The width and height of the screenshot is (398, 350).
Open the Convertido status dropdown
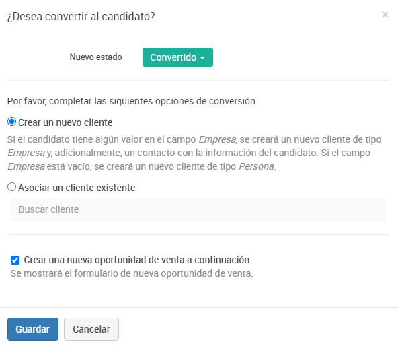coord(177,57)
